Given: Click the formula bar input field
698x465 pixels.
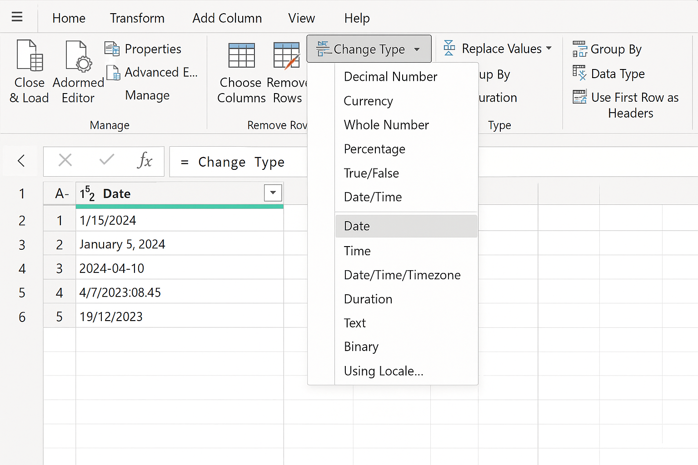Looking at the screenshot, I should tap(239, 162).
